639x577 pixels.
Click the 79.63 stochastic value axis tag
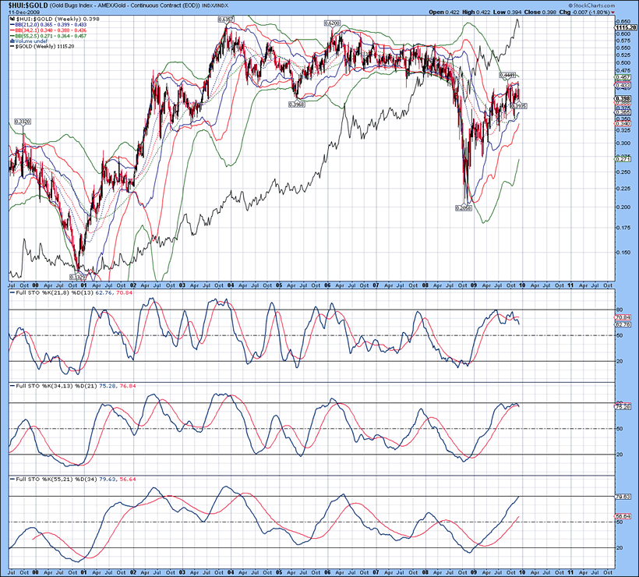pos(623,496)
